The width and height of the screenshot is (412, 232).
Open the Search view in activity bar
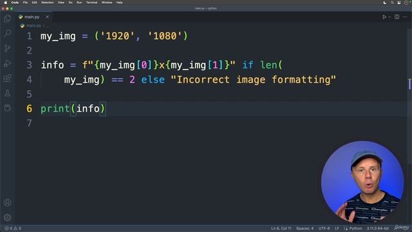(x=7, y=33)
